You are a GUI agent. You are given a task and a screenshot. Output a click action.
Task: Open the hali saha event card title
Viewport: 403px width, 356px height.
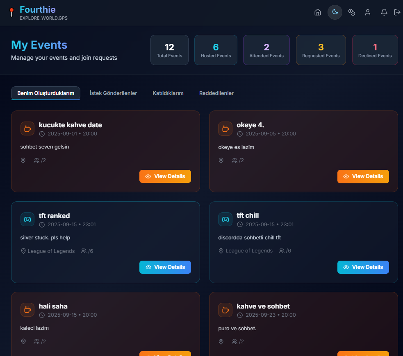tap(53, 306)
